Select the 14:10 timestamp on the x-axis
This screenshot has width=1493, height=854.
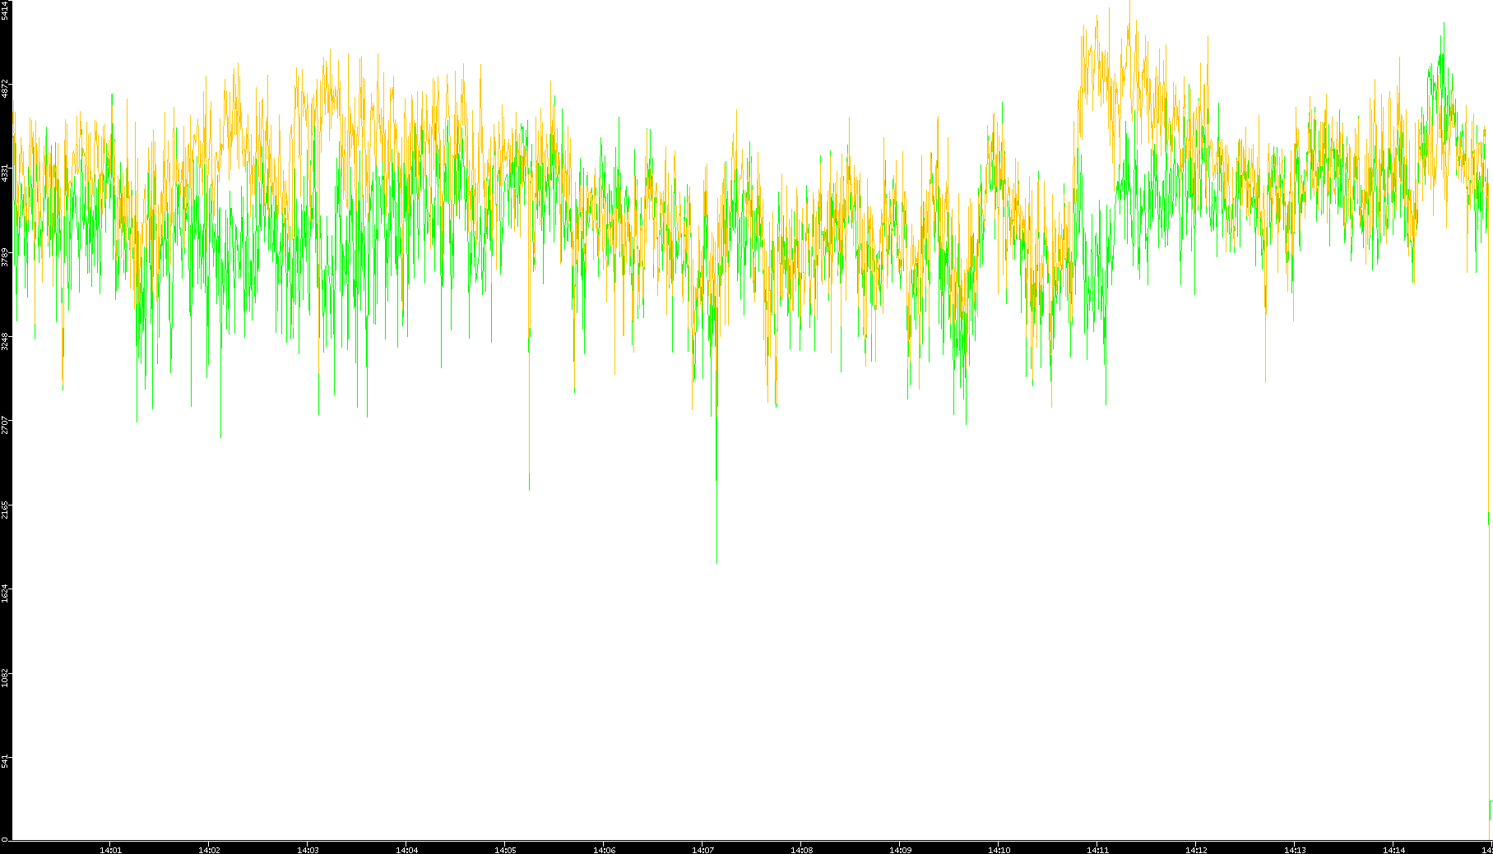[x=999, y=850]
